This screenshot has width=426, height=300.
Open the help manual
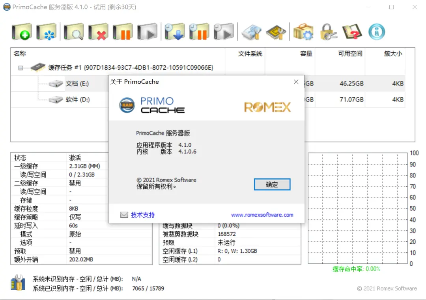352,31
